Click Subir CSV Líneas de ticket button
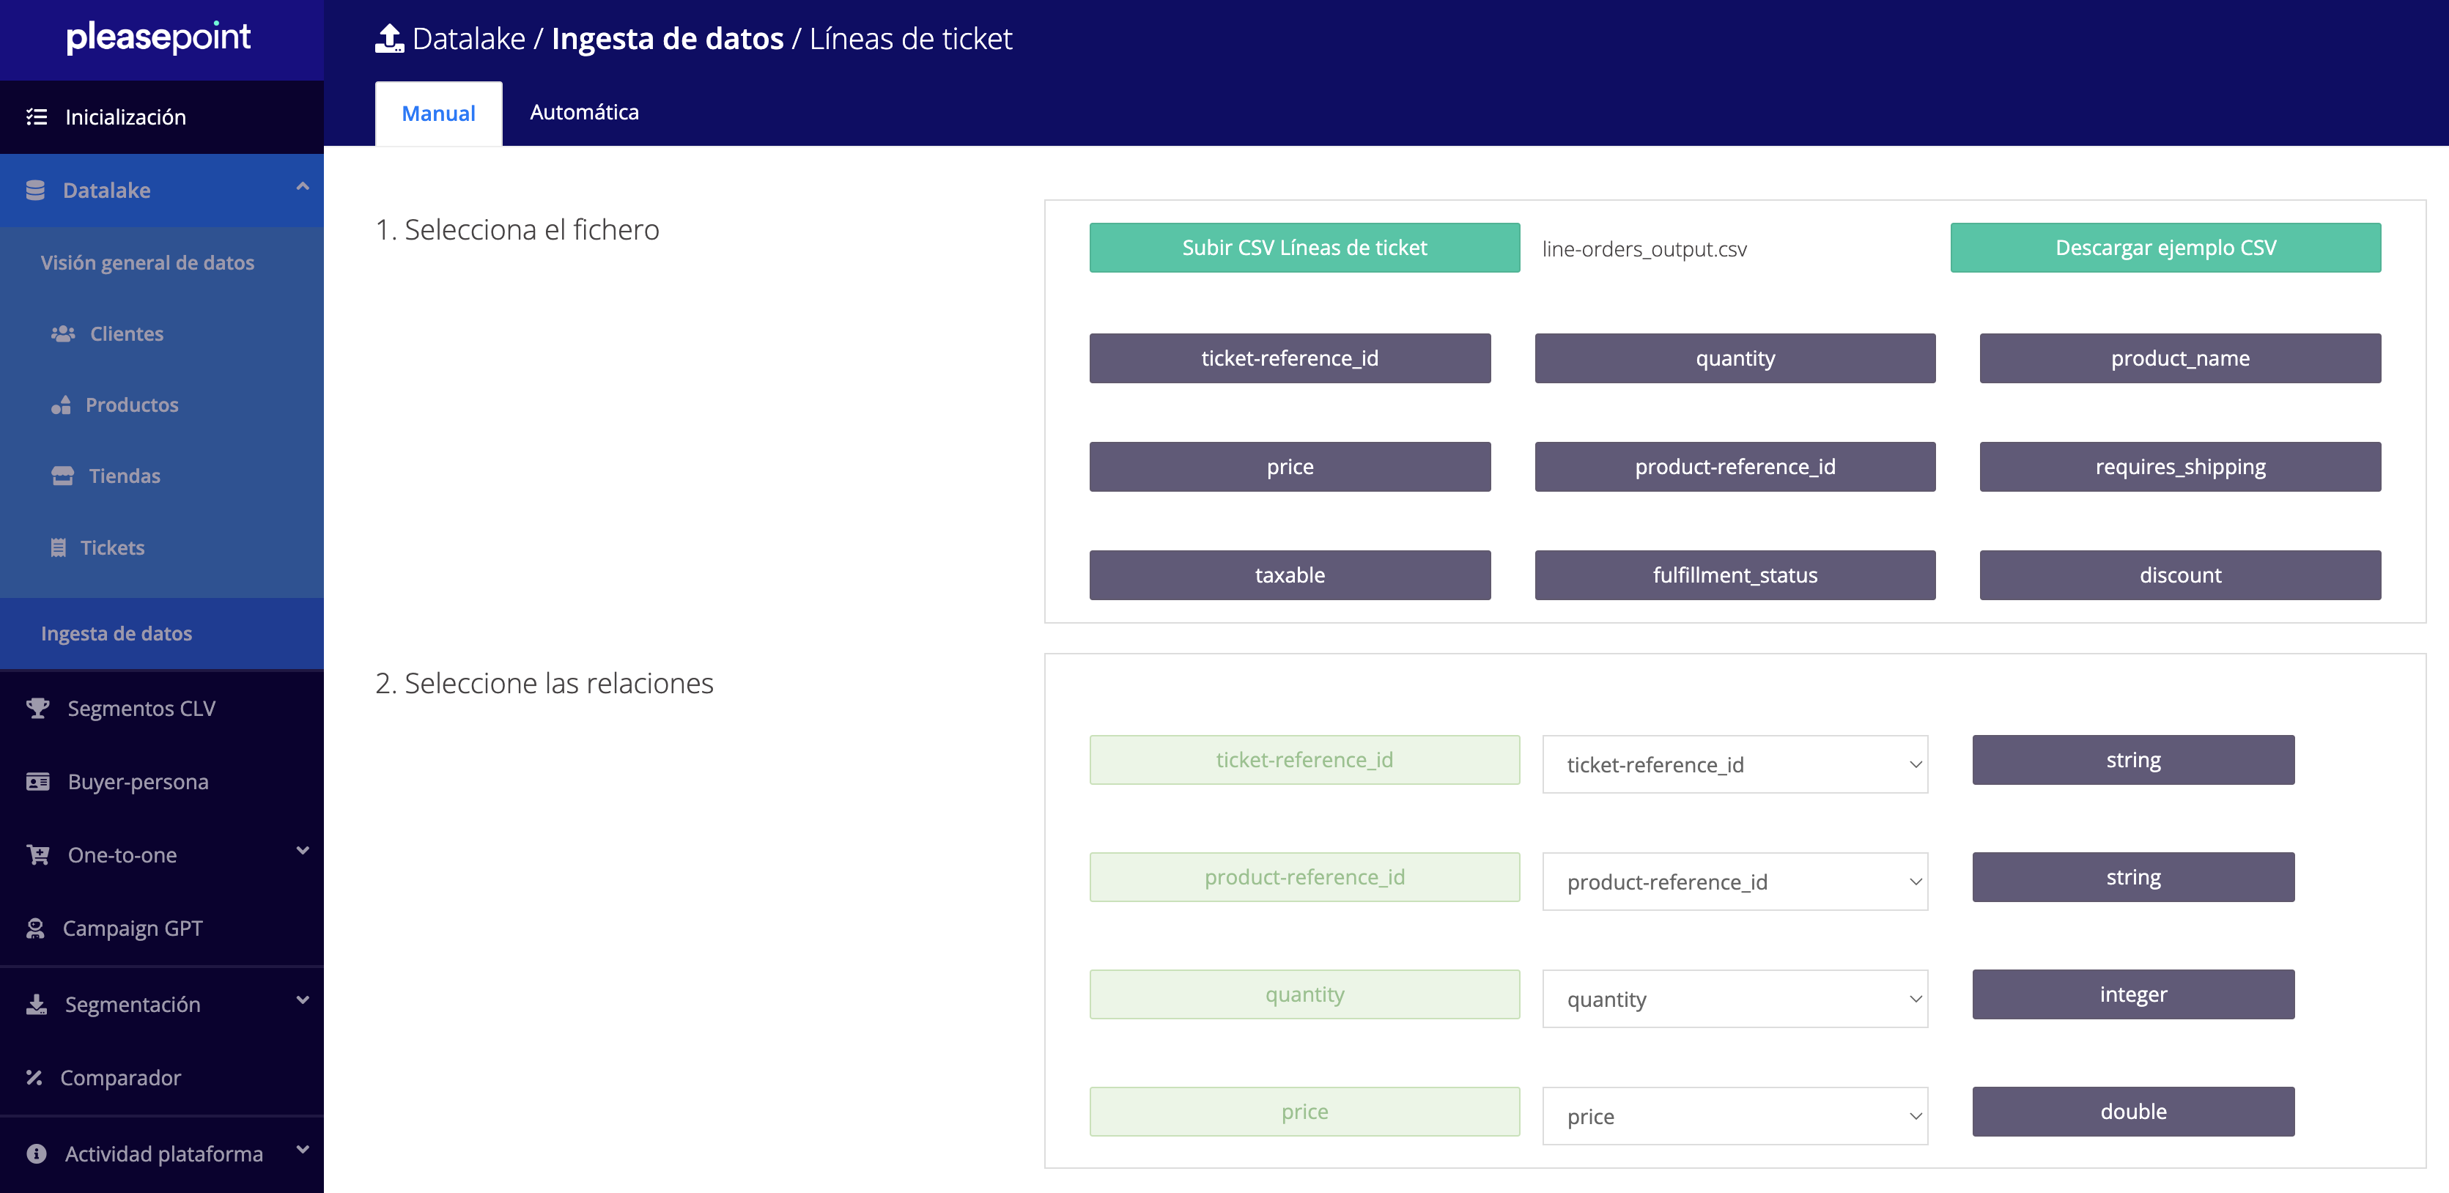2449x1193 pixels. (x=1304, y=248)
